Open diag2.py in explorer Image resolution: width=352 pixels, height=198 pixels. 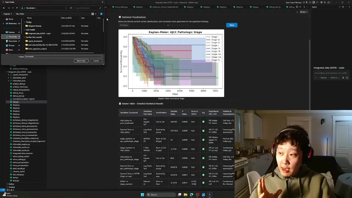click(x=16, y=105)
